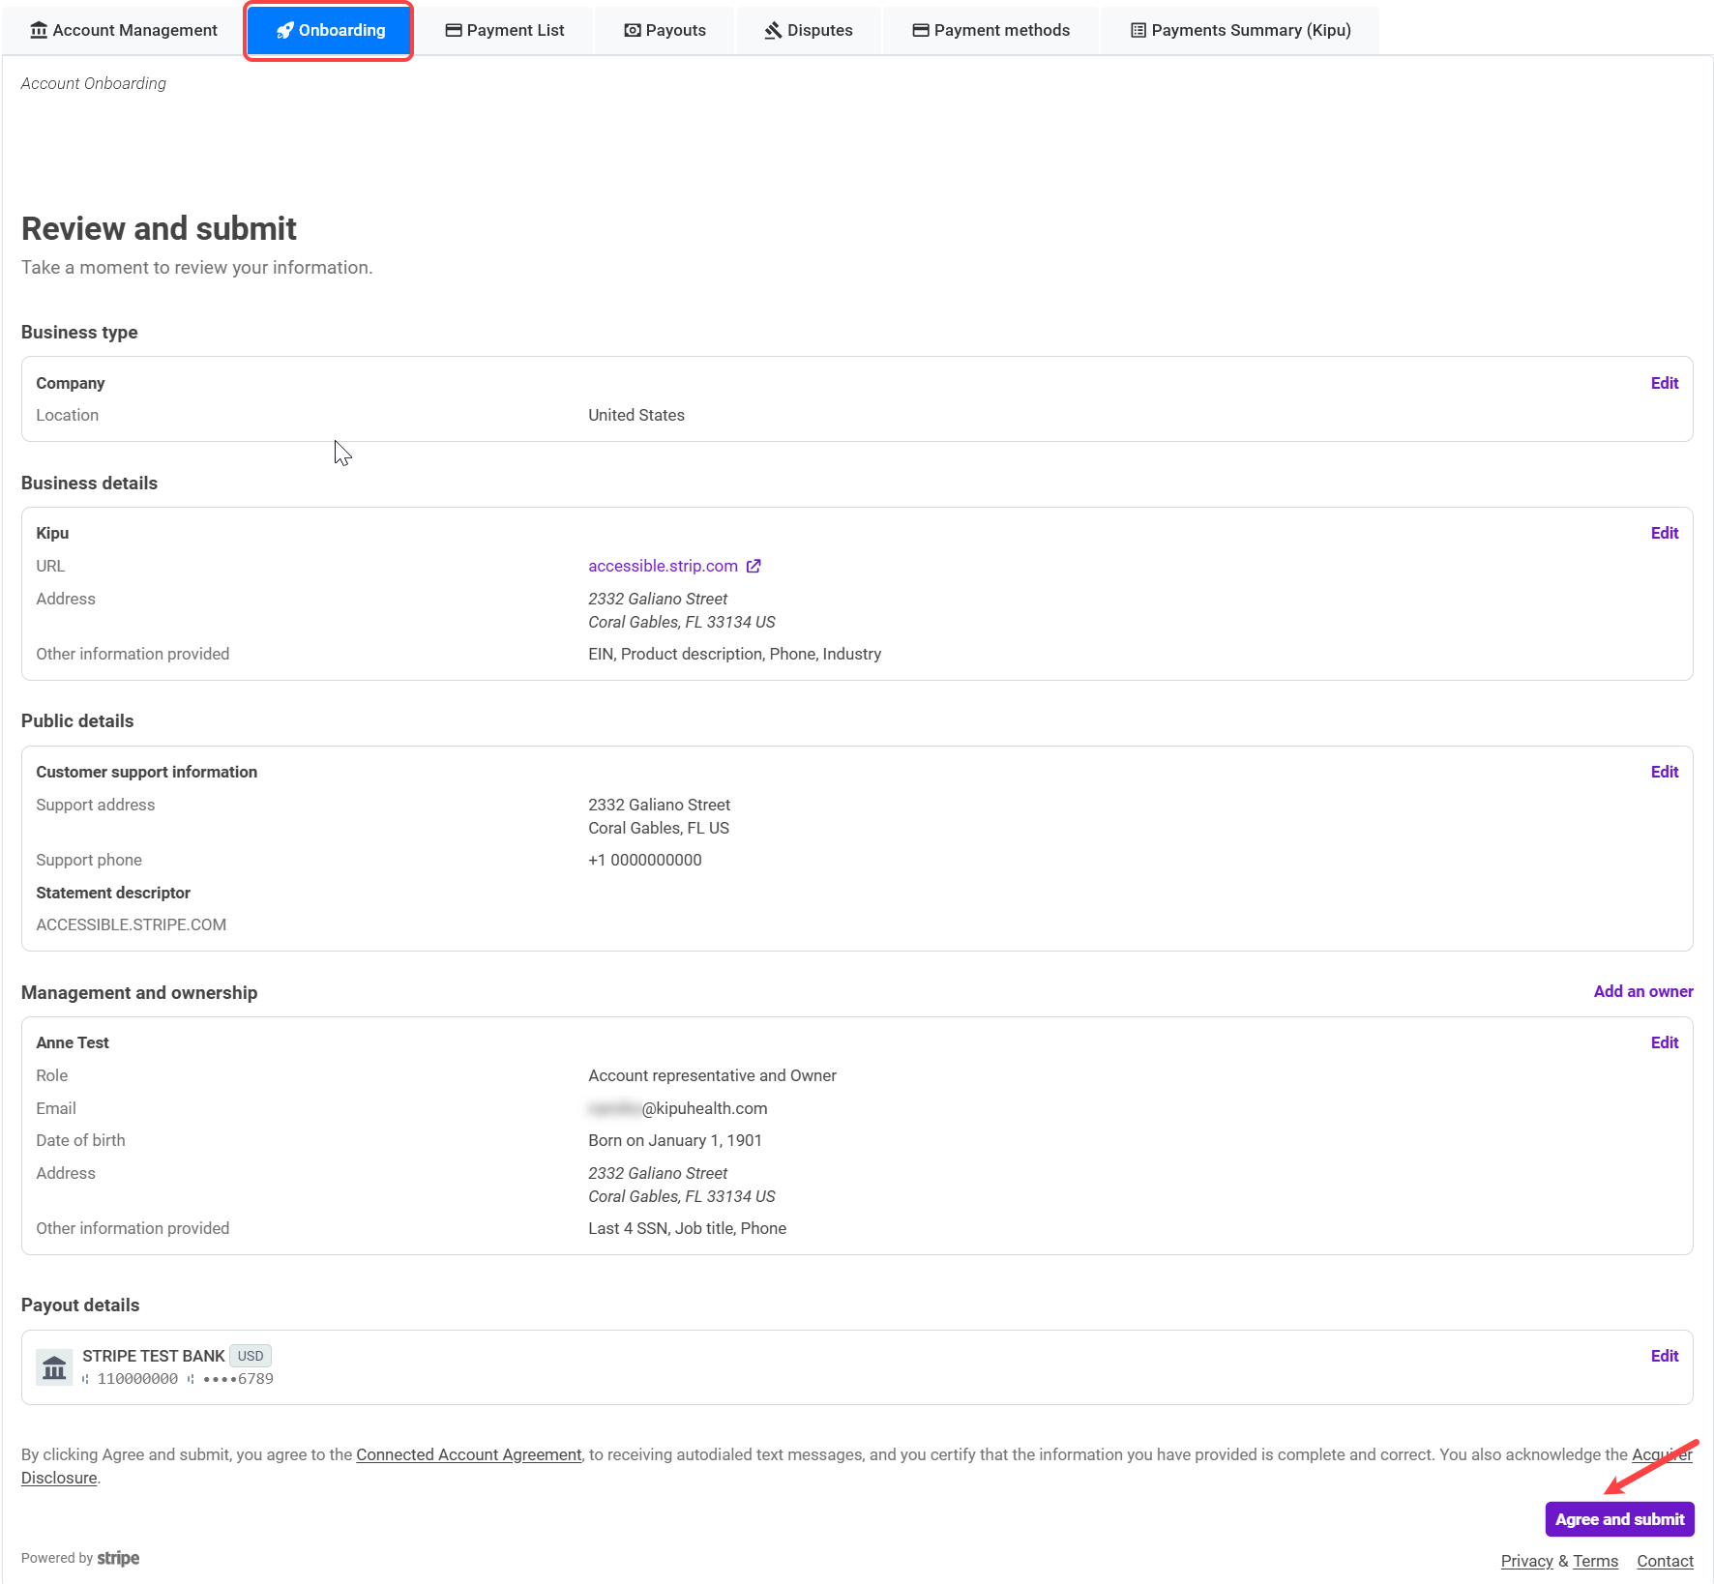Click the card icon beside Payment methods
Screen dimensions: 1714x1584
point(920,30)
